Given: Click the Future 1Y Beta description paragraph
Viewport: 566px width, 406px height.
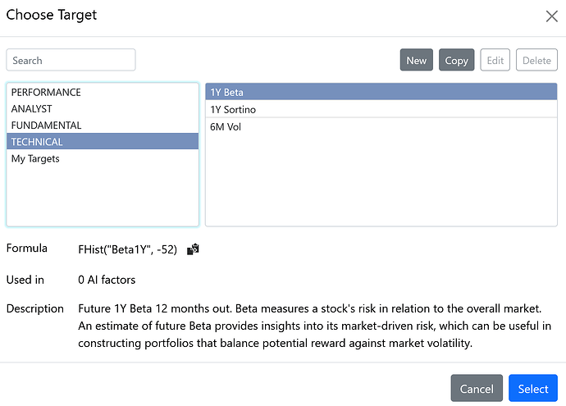Looking at the screenshot, I should click(315, 326).
